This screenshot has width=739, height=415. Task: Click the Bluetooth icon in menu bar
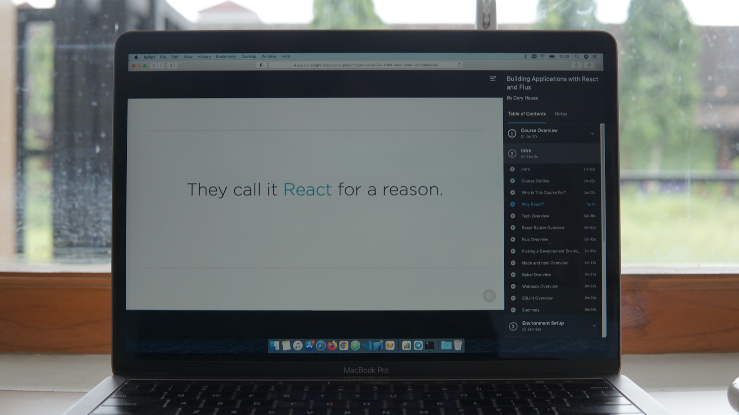525,56
